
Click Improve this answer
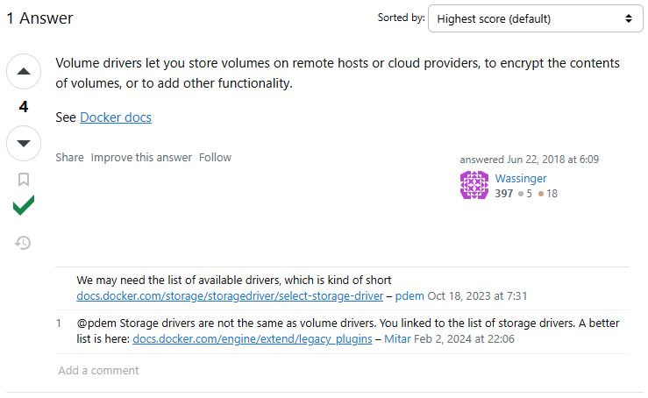pyautogui.click(x=141, y=158)
